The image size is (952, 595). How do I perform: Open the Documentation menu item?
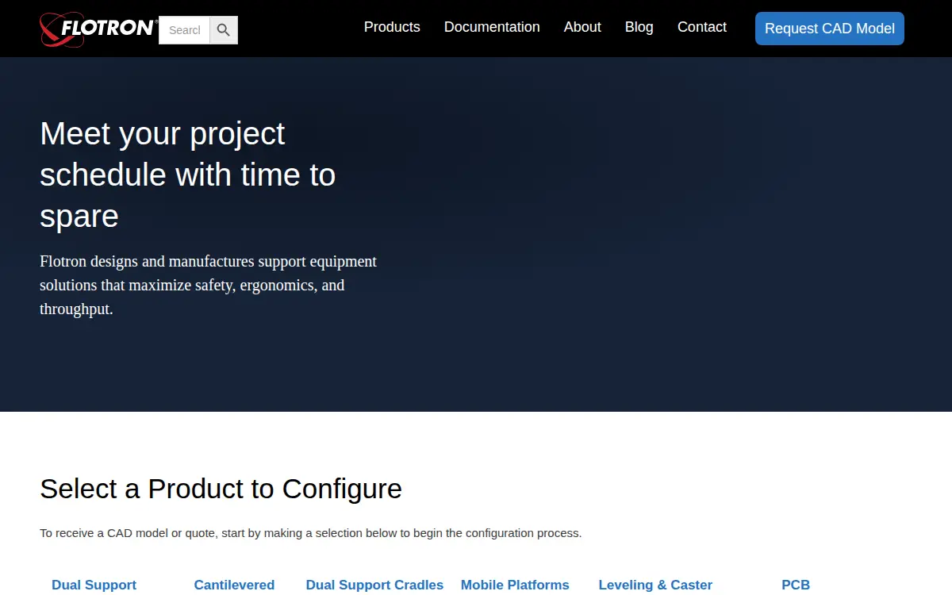pos(492,27)
